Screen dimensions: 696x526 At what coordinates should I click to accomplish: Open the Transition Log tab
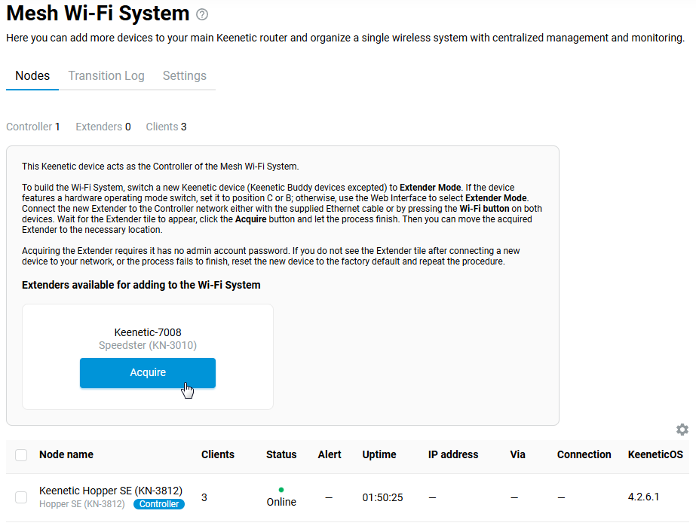click(x=106, y=76)
